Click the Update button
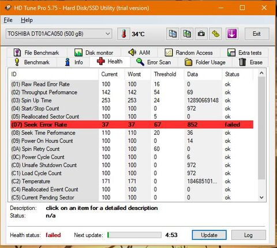This screenshot has width=277, height=248. click(209, 235)
